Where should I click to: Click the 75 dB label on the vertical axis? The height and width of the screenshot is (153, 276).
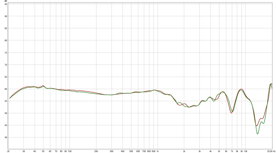point(6,53)
